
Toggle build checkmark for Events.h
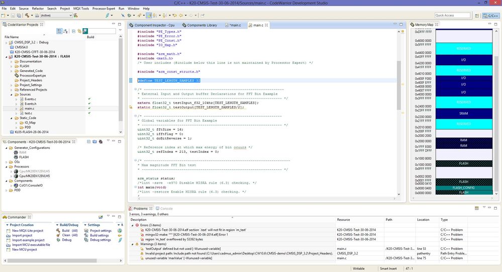89,104
